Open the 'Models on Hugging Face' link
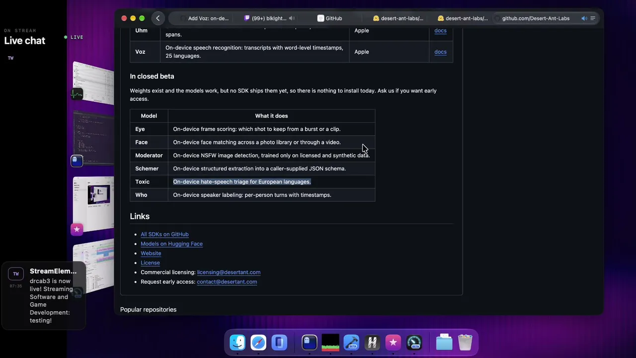 tap(171, 244)
